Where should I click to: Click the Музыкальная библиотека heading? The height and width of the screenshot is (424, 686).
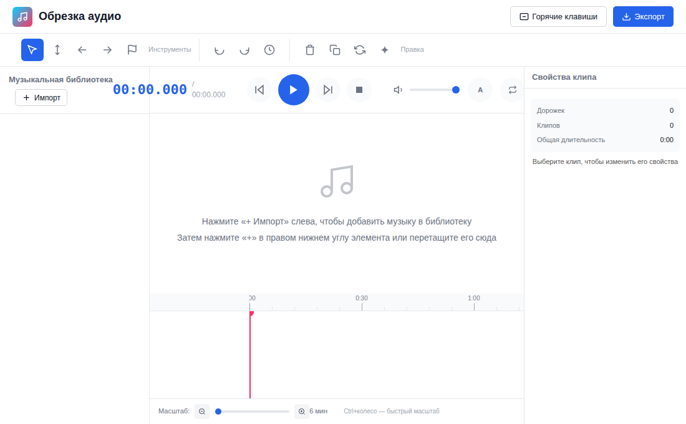[61, 80]
